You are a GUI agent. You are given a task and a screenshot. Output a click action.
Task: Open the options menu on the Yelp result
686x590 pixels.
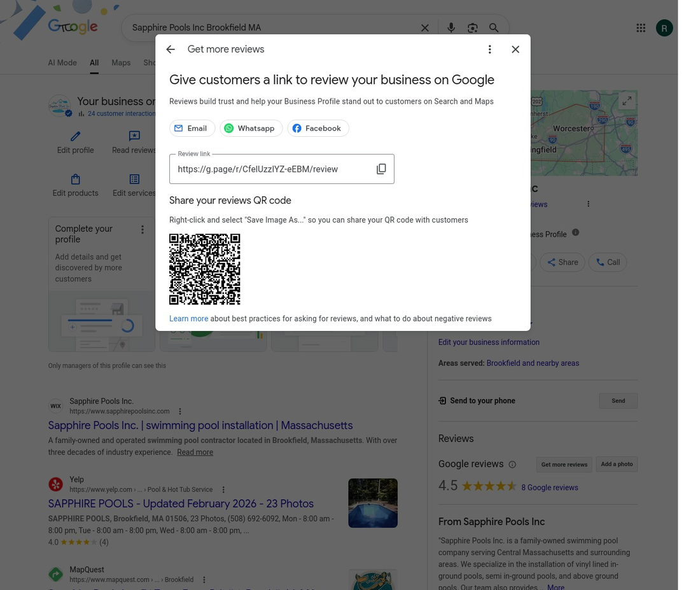click(223, 489)
